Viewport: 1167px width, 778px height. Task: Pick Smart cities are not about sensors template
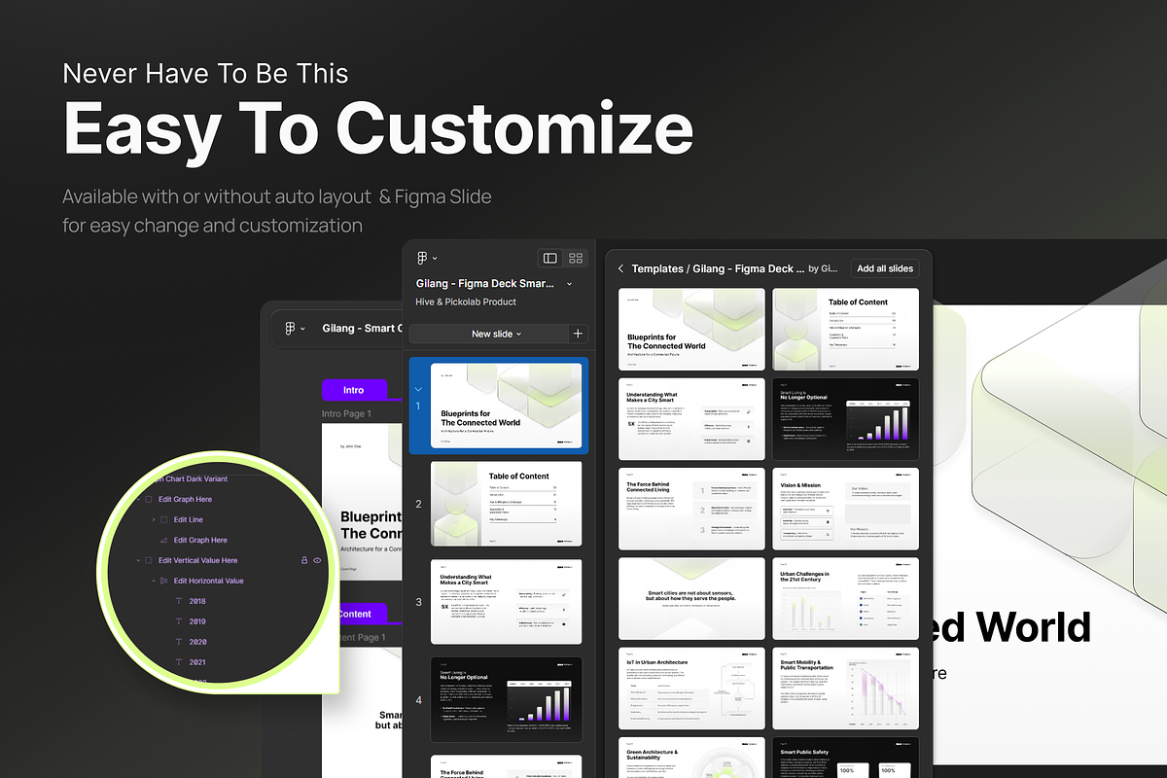pyautogui.click(x=691, y=599)
